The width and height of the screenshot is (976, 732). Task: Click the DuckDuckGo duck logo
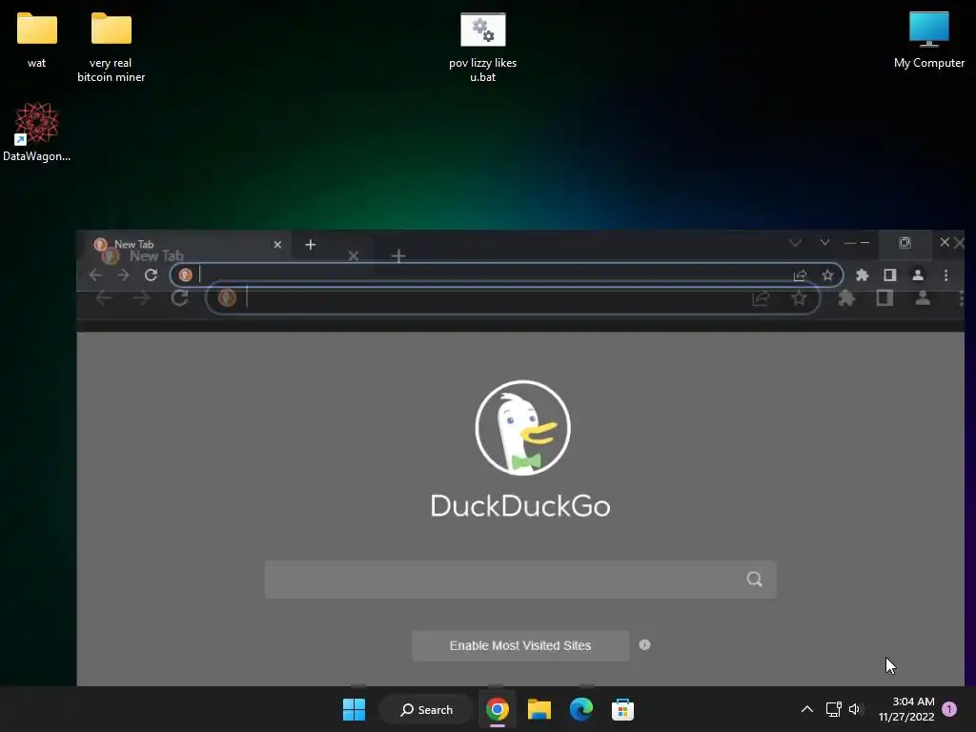tap(523, 428)
